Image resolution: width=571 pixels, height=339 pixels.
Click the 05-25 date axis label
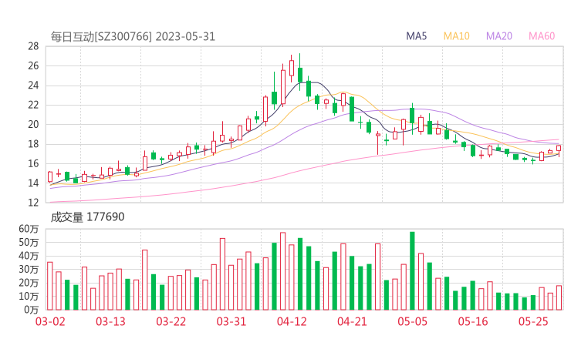point(533,321)
